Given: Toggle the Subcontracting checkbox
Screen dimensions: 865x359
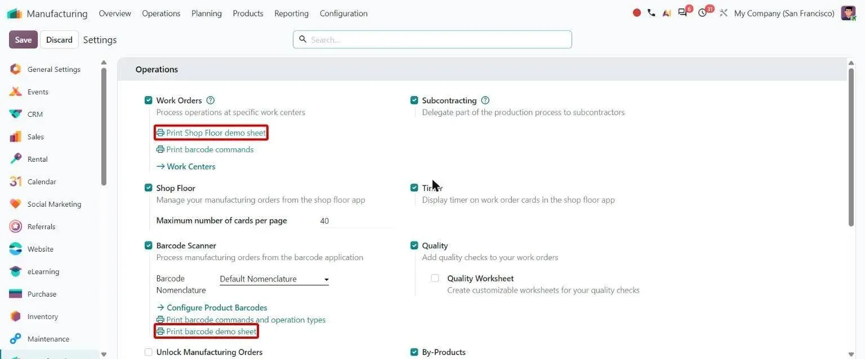Looking at the screenshot, I should [x=414, y=101].
